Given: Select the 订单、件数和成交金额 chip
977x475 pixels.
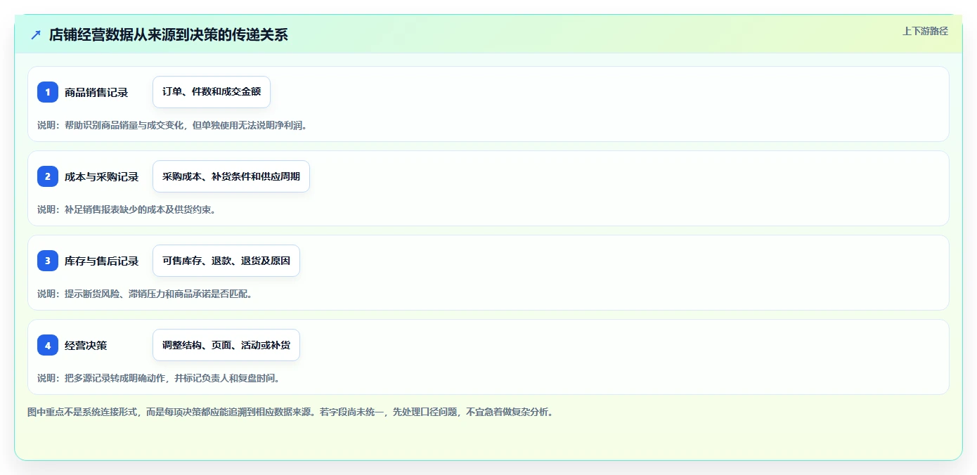Looking at the screenshot, I should point(212,92).
